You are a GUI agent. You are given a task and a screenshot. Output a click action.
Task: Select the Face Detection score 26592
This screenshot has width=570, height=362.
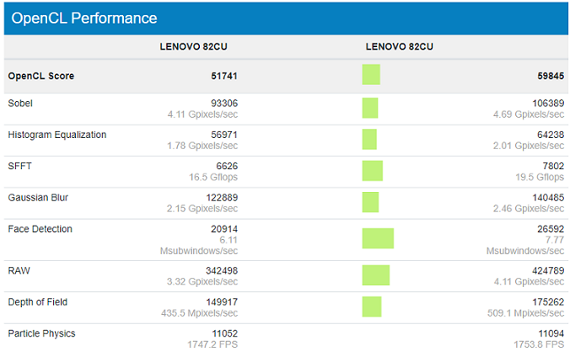pyautogui.click(x=551, y=229)
